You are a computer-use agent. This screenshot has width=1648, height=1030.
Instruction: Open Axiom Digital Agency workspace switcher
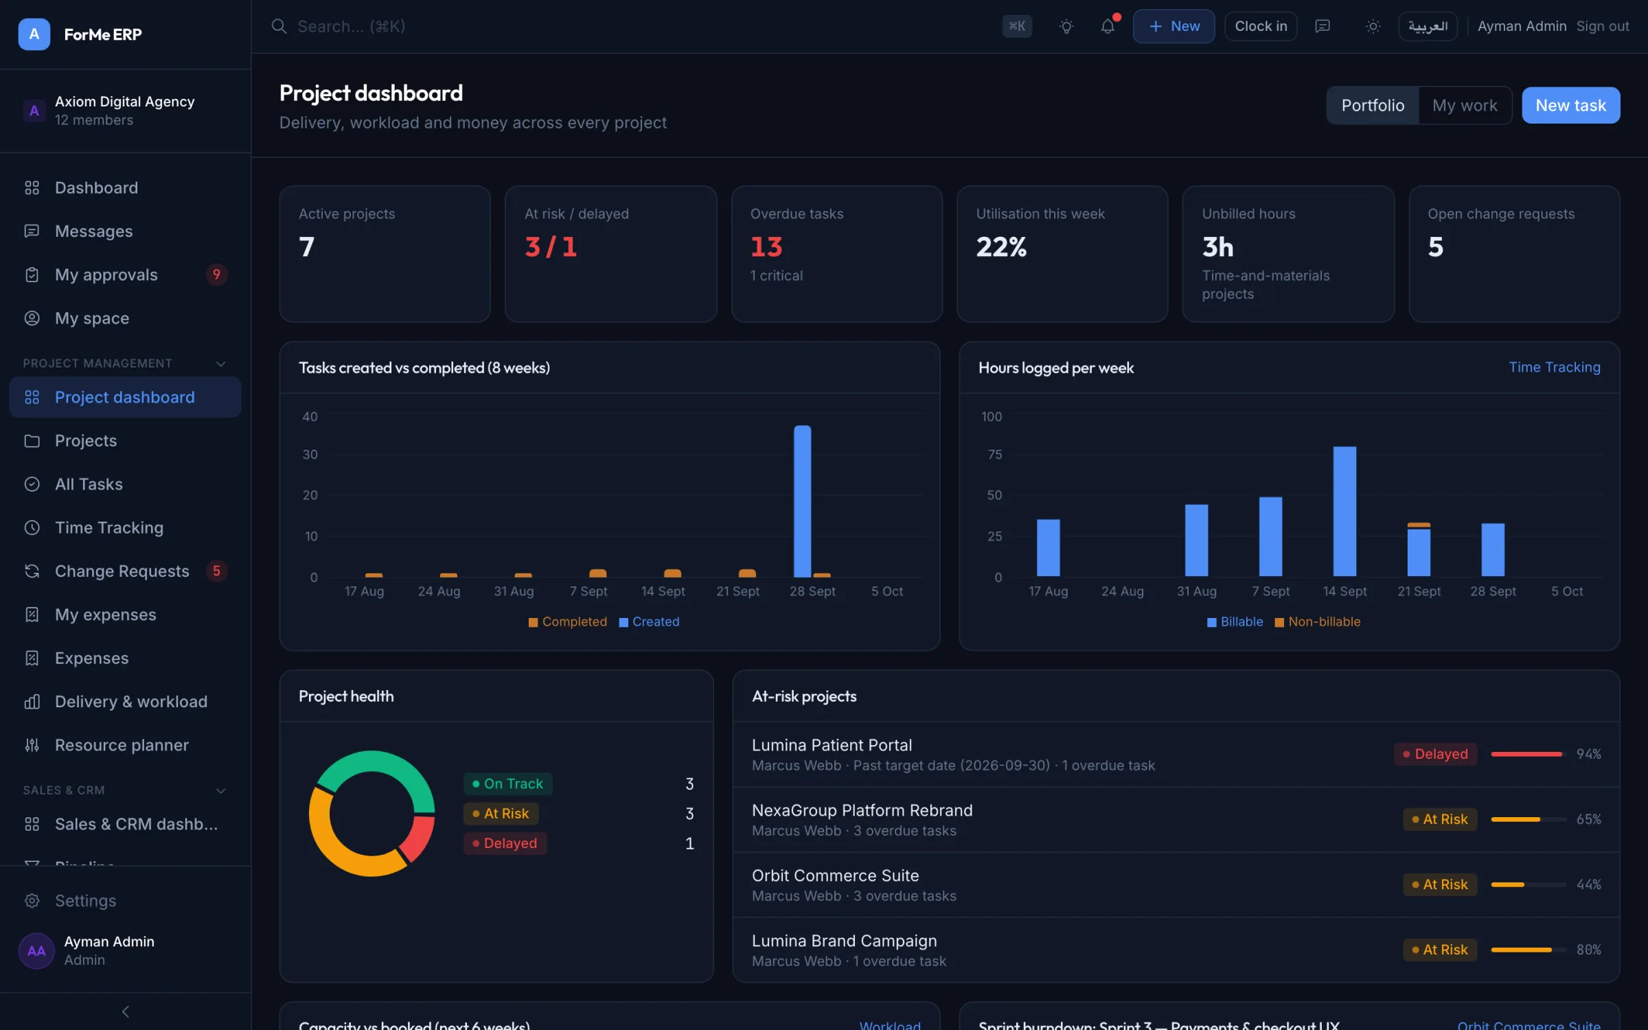(125, 111)
